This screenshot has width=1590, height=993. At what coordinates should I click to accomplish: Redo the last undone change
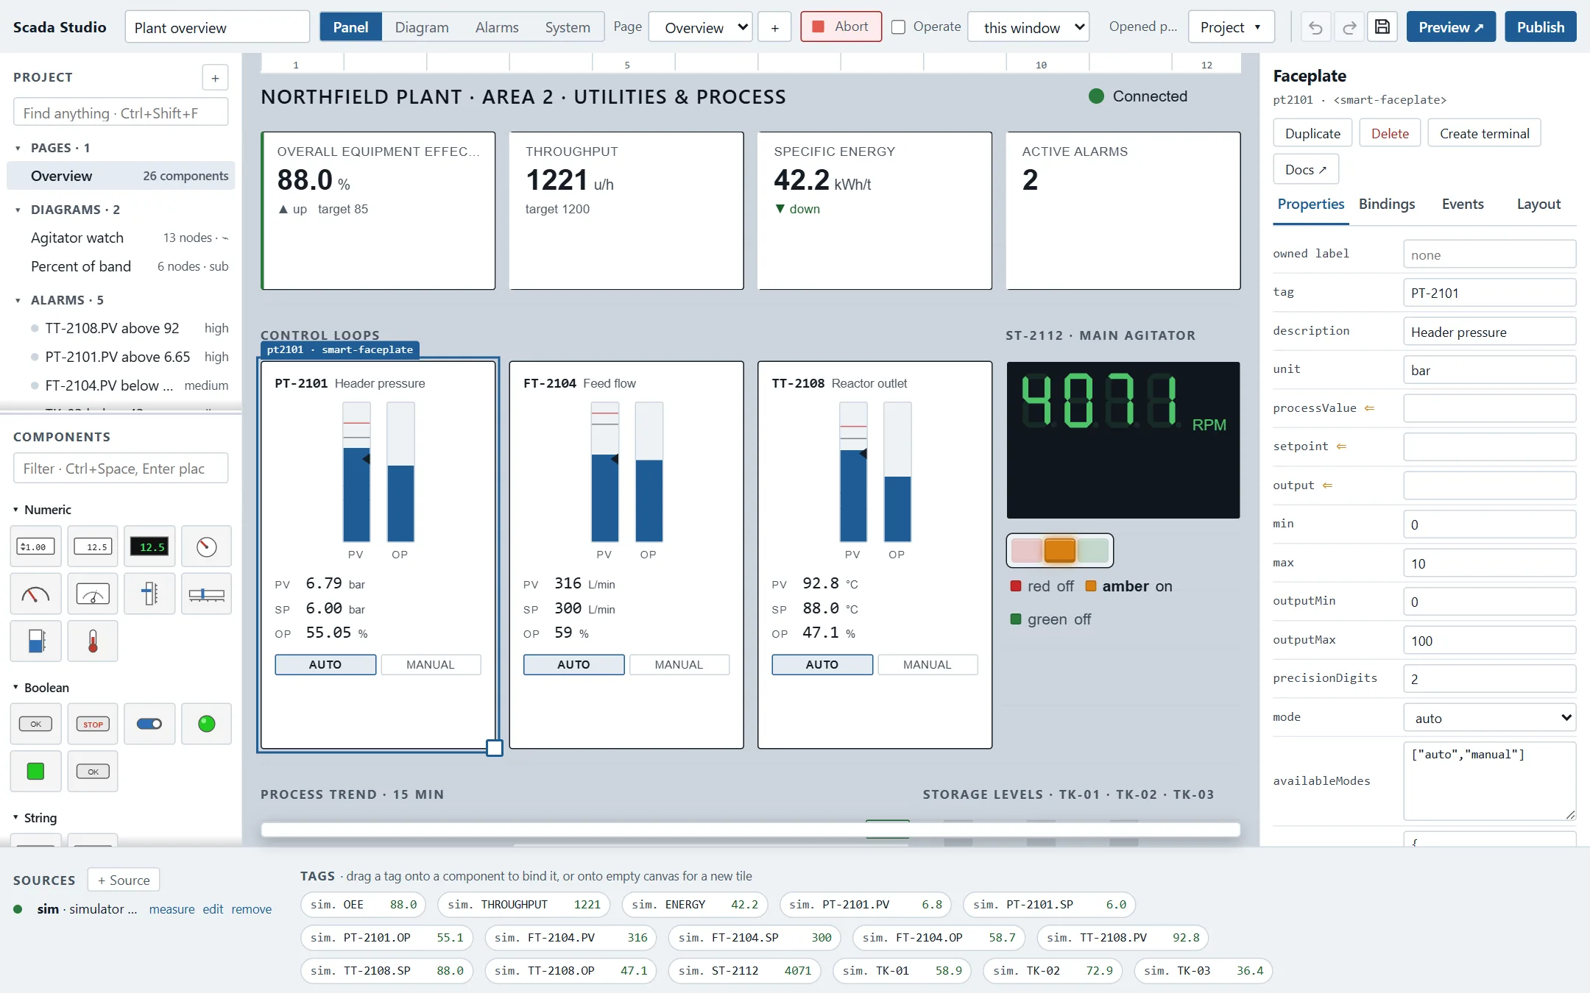point(1349,27)
